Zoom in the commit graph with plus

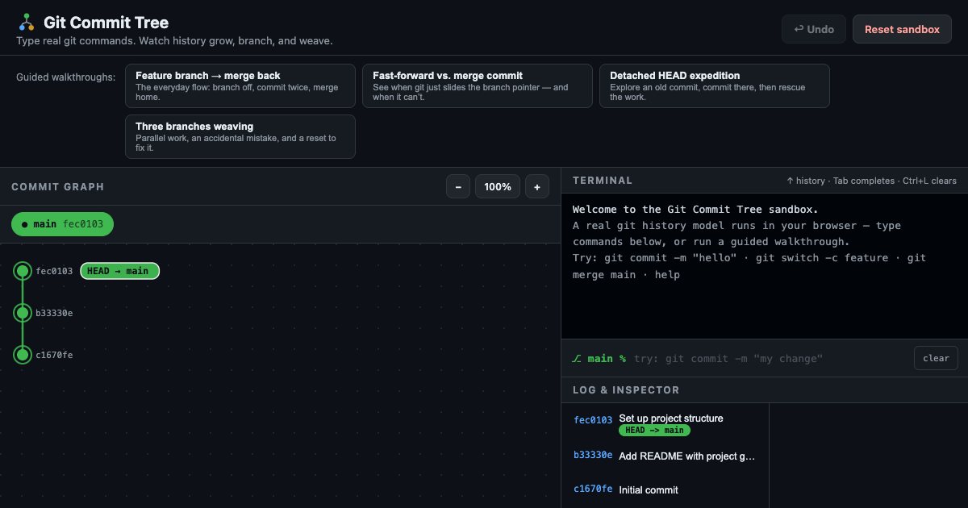click(537, 187)
